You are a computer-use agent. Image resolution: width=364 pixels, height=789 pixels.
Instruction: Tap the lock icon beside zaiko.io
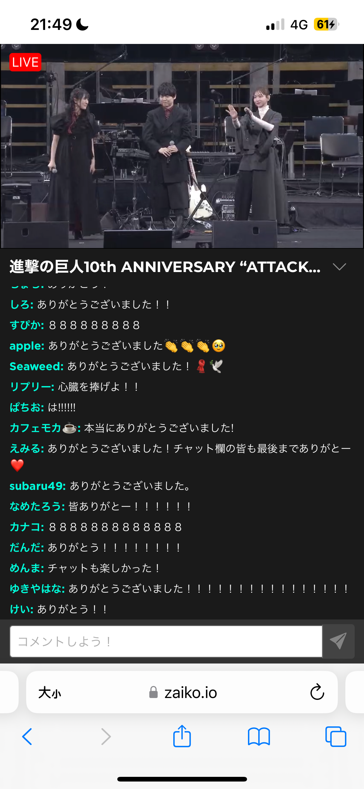[x=153, y=692]
